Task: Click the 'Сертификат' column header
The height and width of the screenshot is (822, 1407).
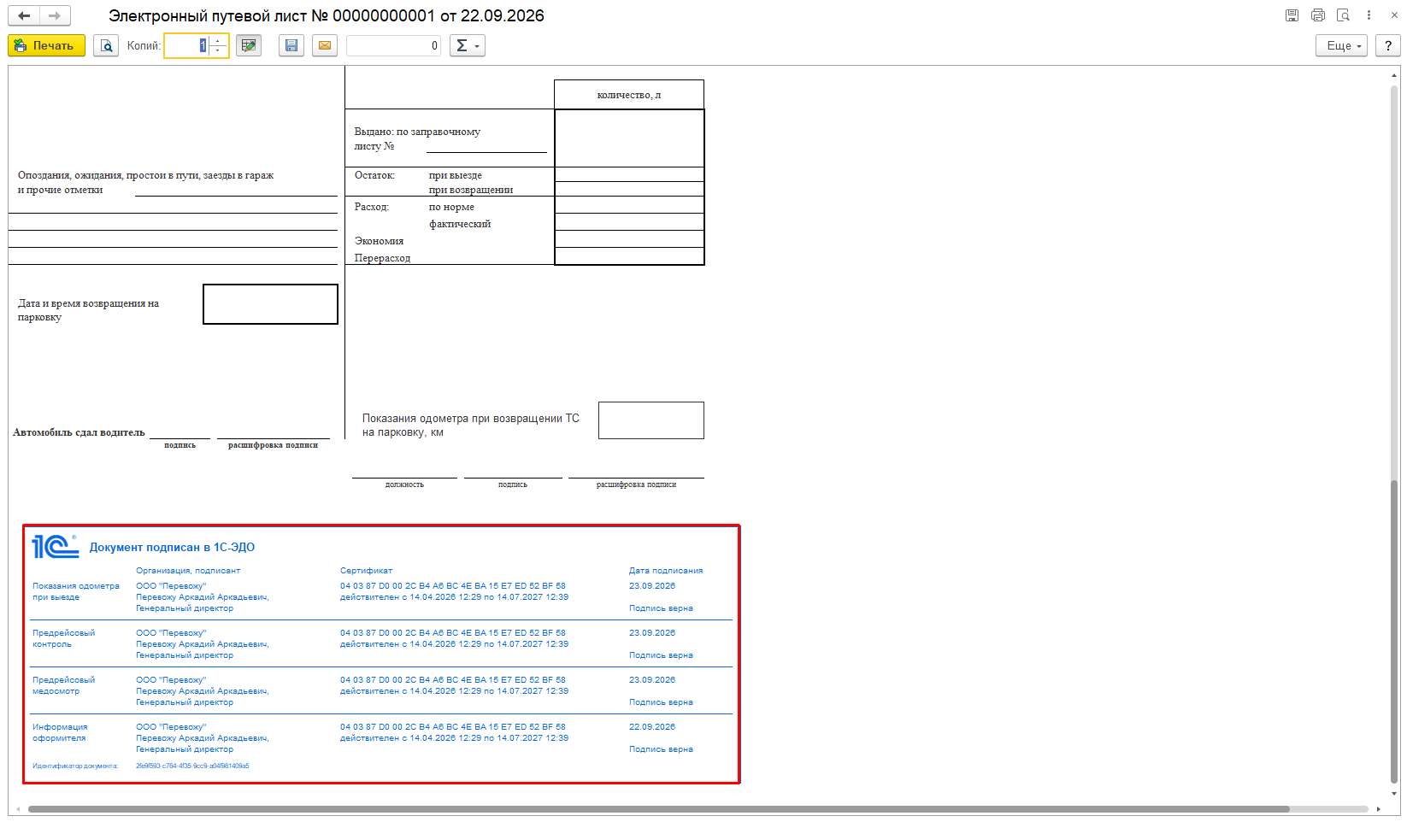Action: click(x=366, y=571)
